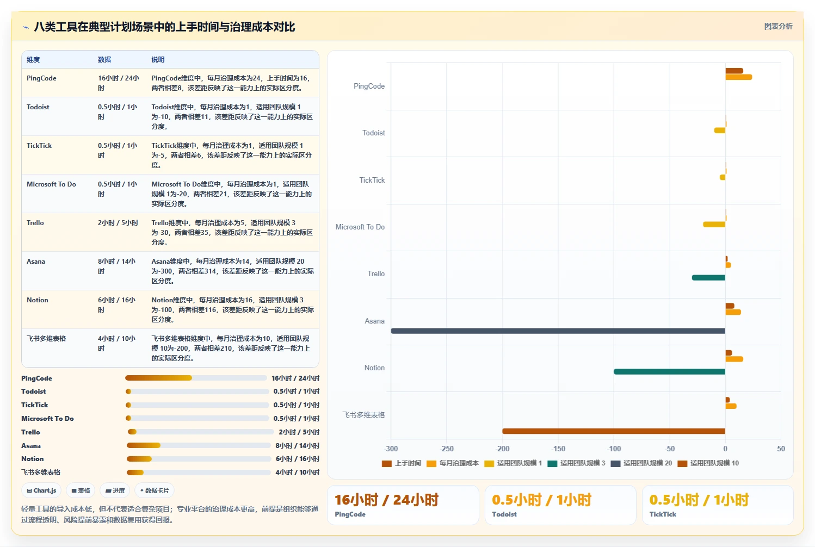Toggle the 适用团队规模 3 legend entry

click(576, 463)
